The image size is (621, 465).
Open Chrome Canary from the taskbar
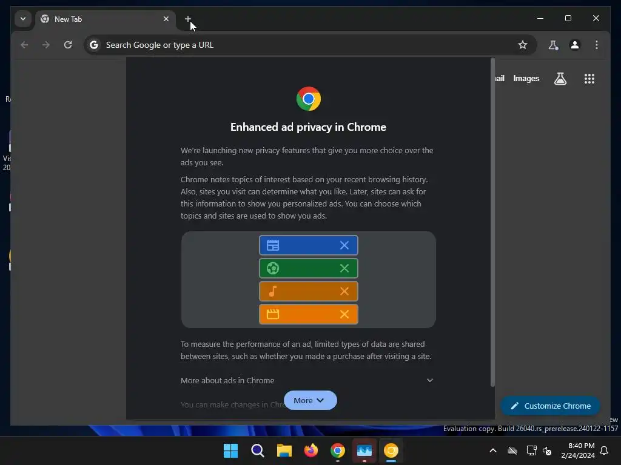click(x=391, y=450)
